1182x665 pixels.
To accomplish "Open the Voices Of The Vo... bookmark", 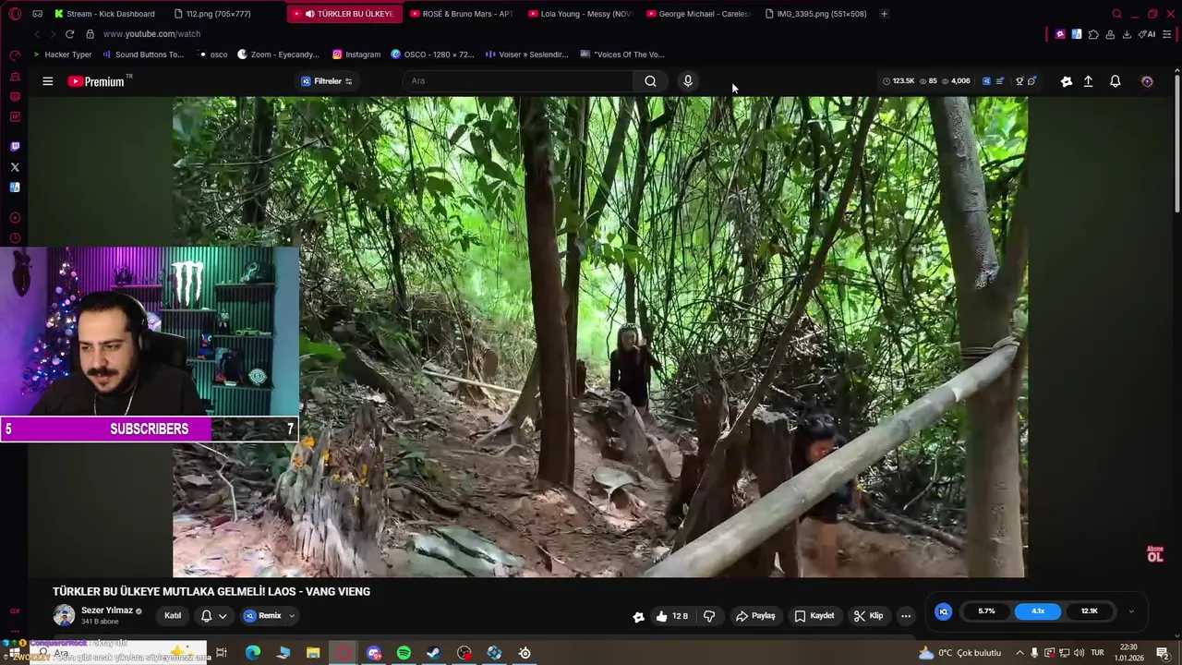I will (x=622, y=54).
